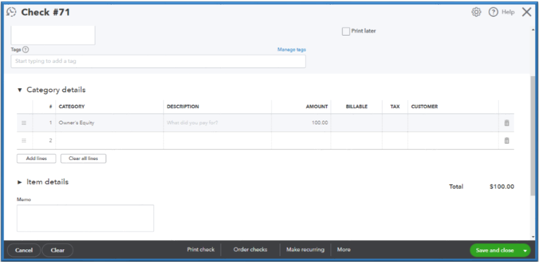The width and height of the screenshot is (539, 262).
Task: Close the Check #71 window
Action: (x=527, y=12)
